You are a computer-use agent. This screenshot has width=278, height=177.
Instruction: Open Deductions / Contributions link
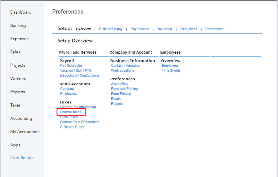pos(80,76)
